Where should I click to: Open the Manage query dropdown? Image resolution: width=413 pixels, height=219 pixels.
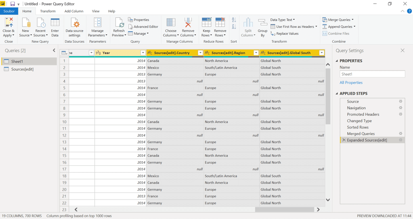[138, 33]
